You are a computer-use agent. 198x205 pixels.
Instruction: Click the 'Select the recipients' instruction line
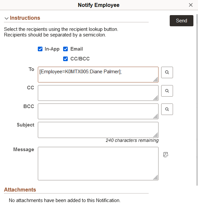pyautogui.click(x=61, y=29)
